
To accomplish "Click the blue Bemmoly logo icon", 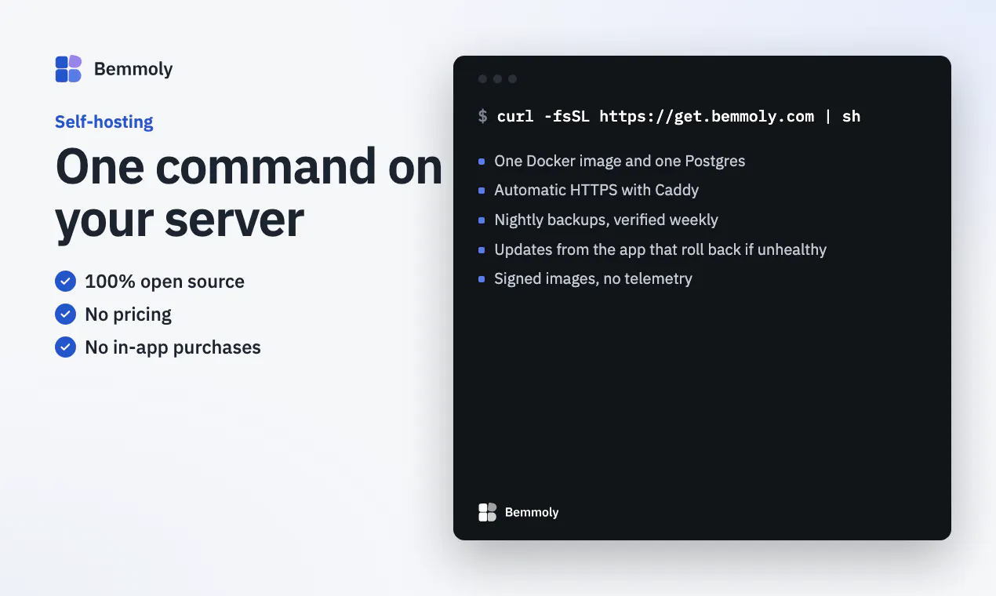I will (x=68, y=69).
